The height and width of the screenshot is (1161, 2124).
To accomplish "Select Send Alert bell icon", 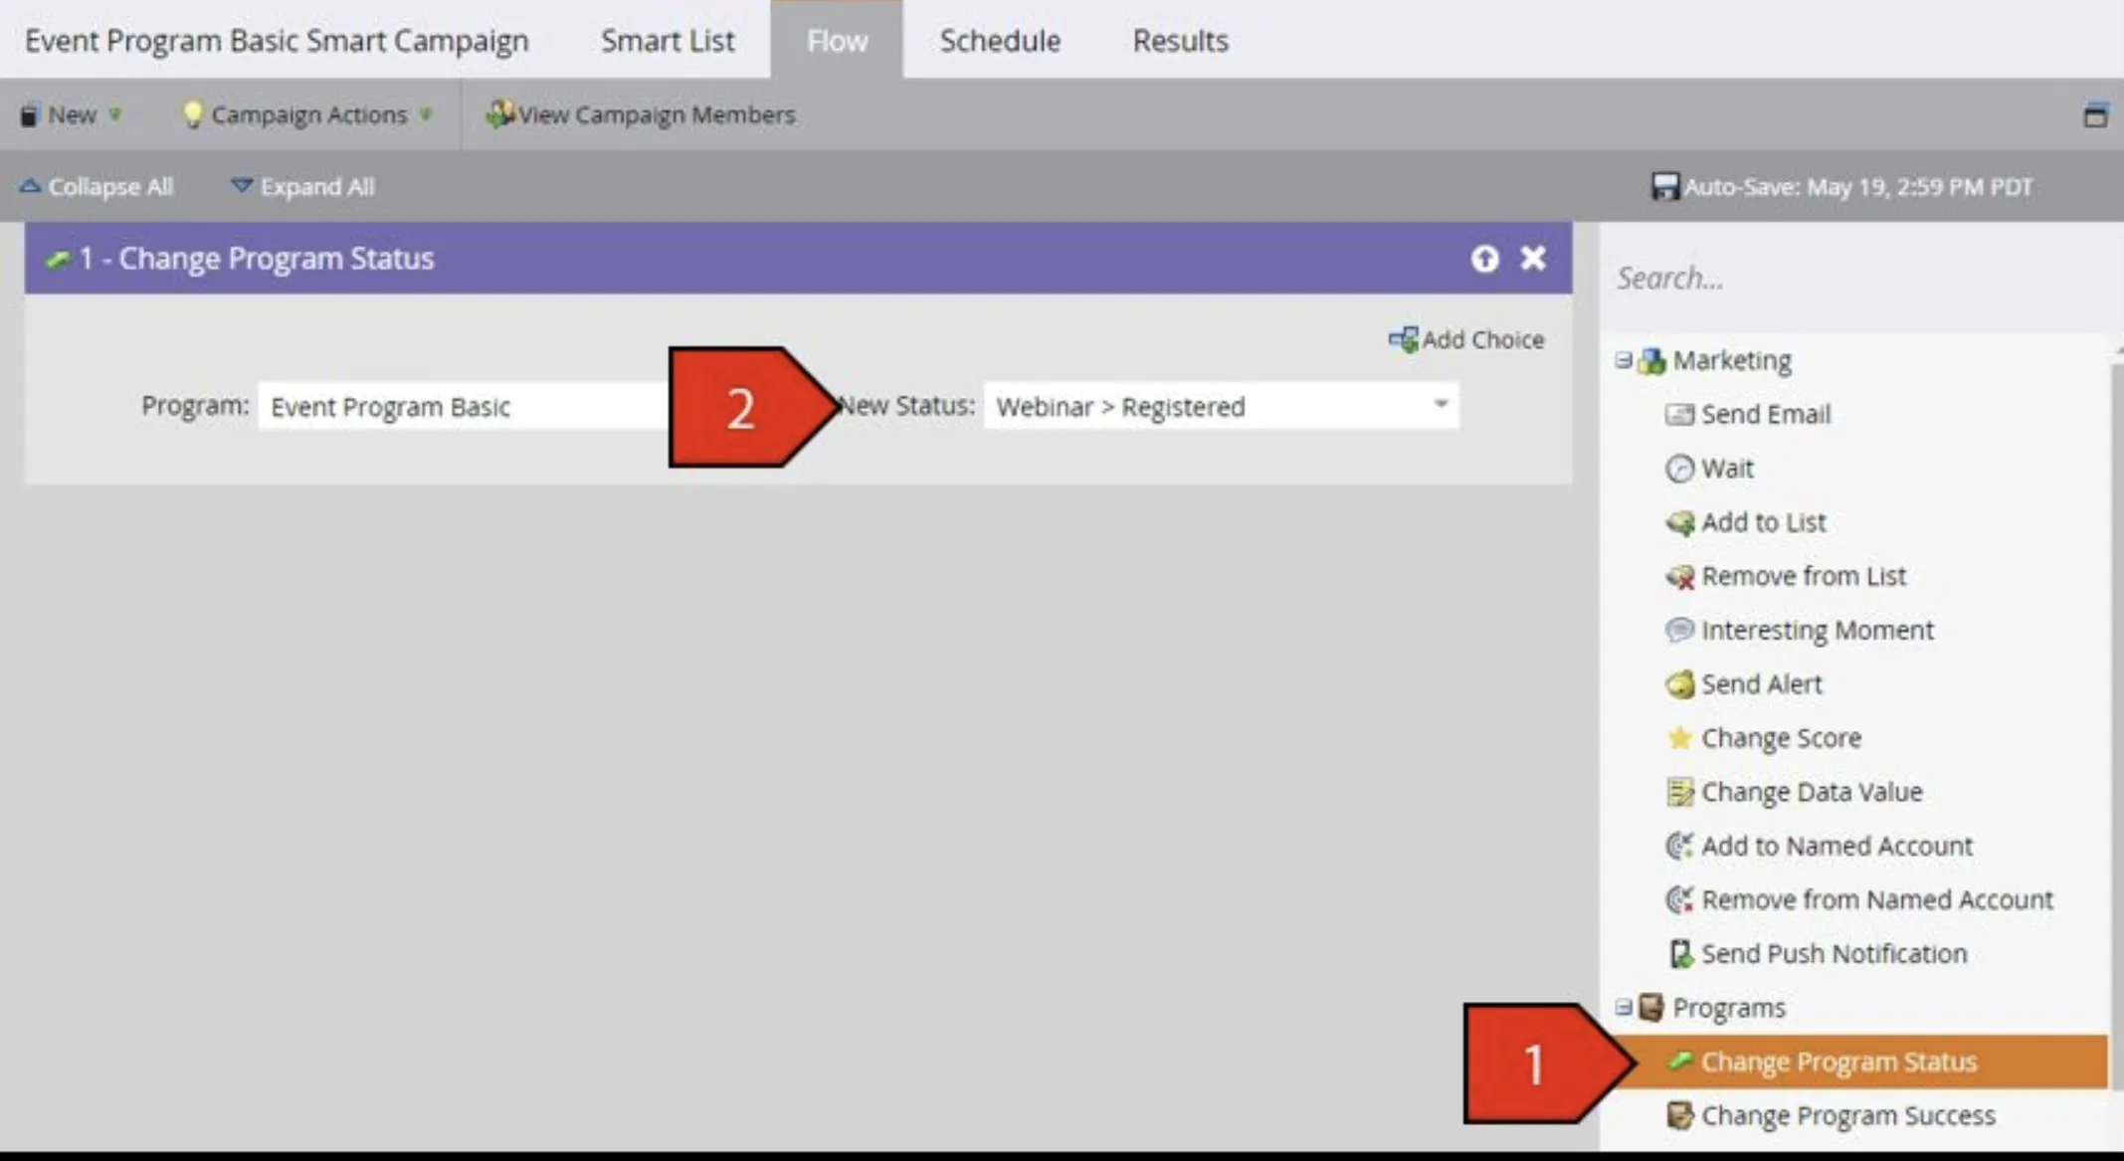I will click(1679, 683).
